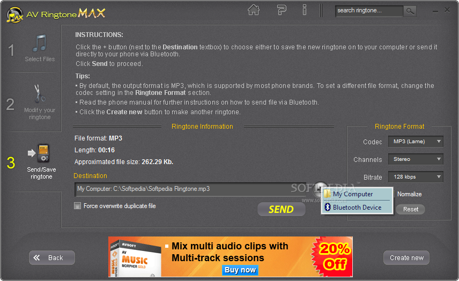Click the search magnifier button
The image size is (459, 281).
tap(410, 11)
